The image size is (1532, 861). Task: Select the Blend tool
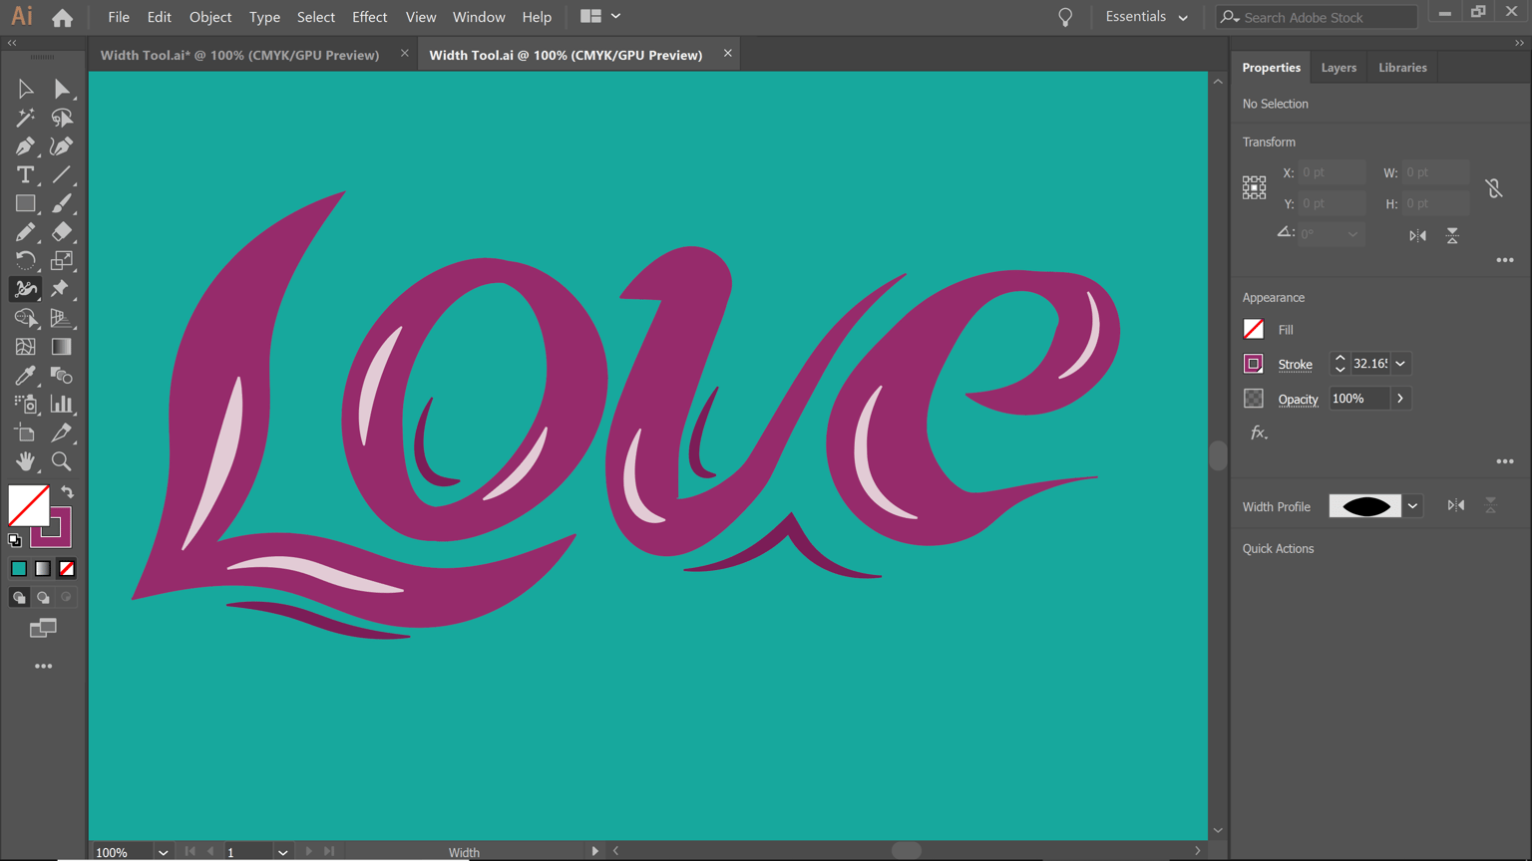coord(62,376)
